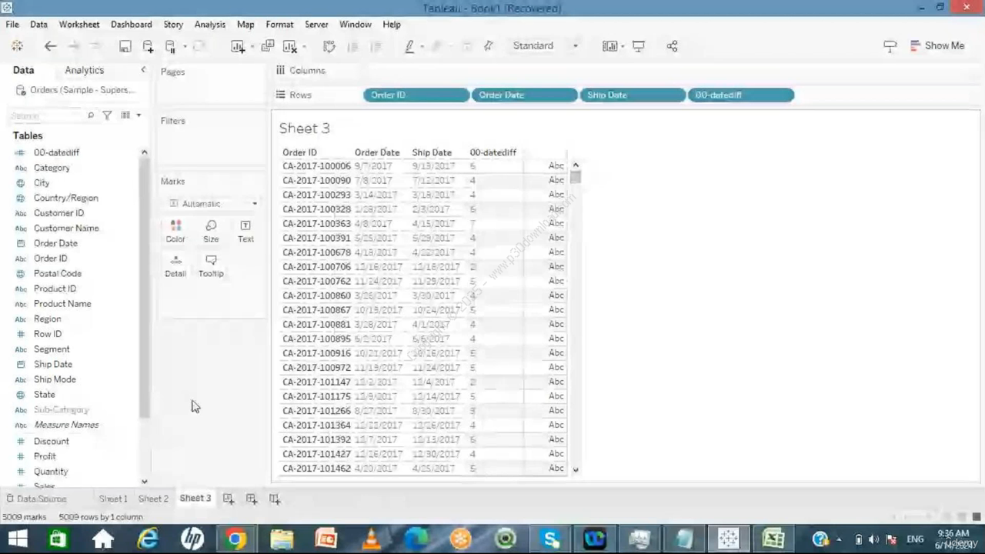
Task: Open the Clear Sheet dropdown arrow
Action: [x=303, y=46]
